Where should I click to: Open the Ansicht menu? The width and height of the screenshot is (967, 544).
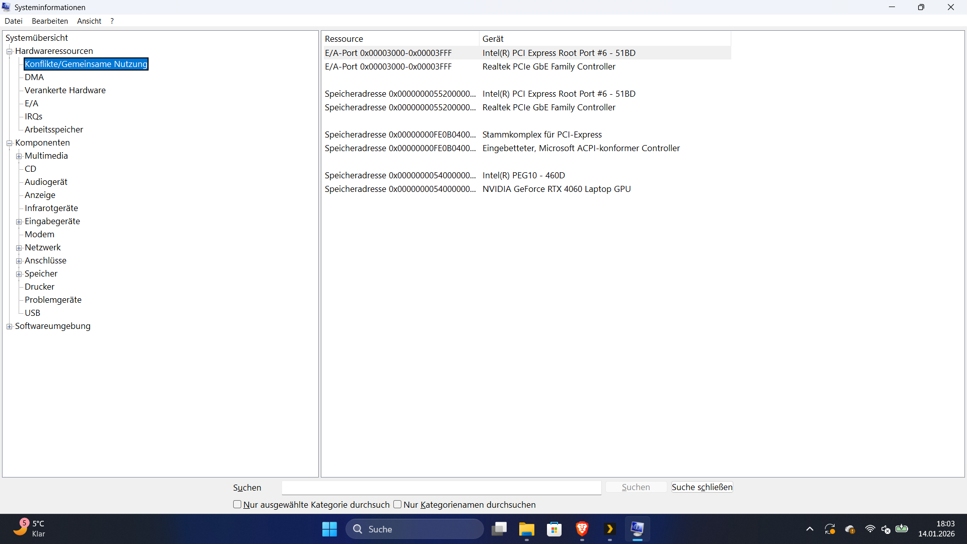tap(89, 21)
